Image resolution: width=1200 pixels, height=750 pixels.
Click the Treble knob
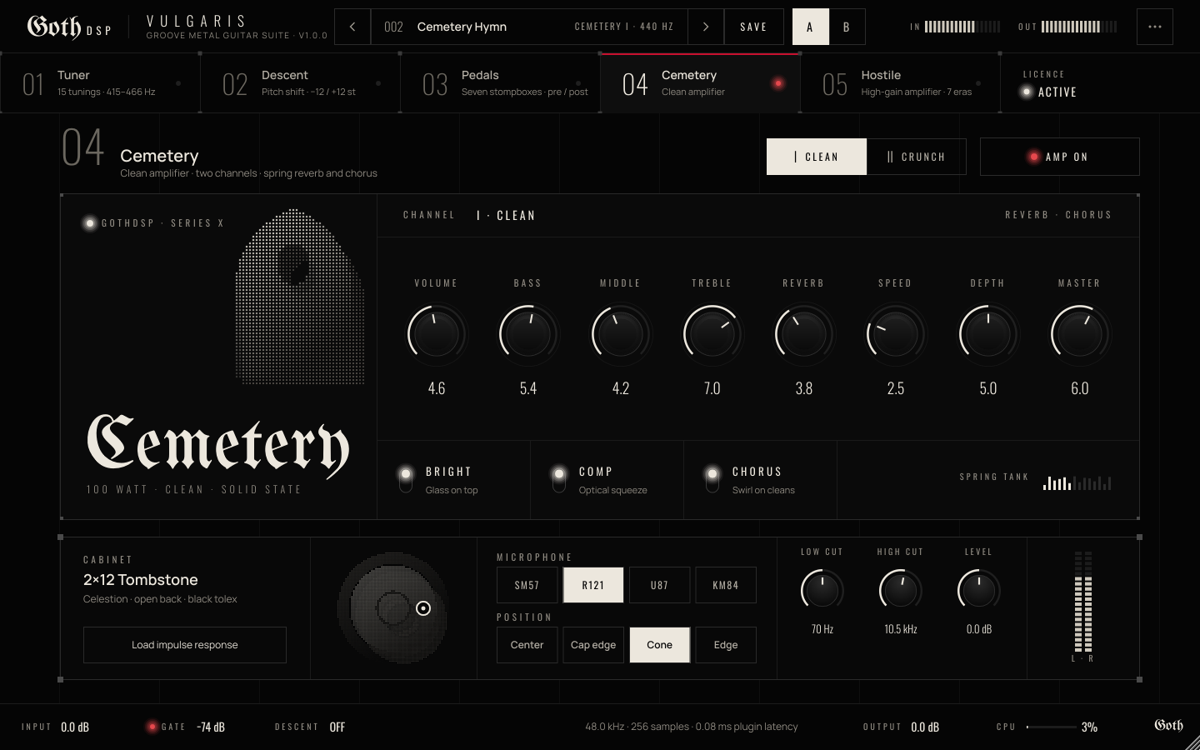[x=712, y=334]
